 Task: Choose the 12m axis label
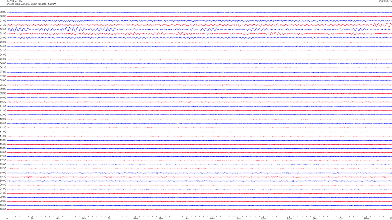click(x=161, y=218)
